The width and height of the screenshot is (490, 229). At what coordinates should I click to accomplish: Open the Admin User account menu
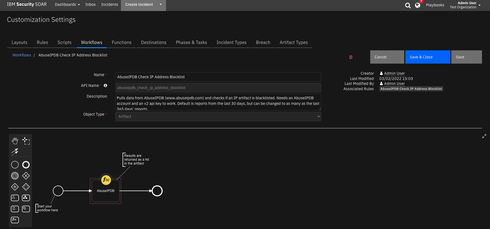[465, 5]
